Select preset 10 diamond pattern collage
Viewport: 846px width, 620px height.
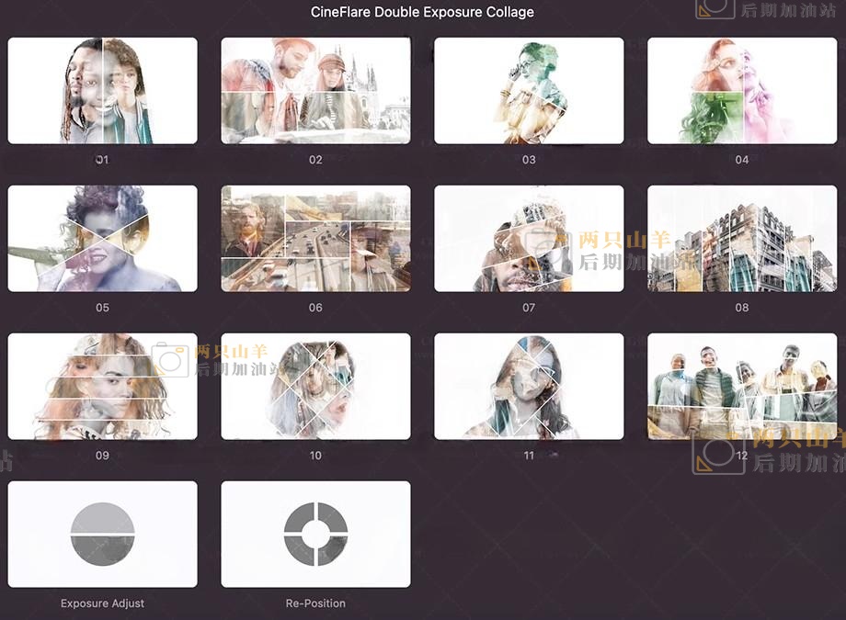pos(315,387)
